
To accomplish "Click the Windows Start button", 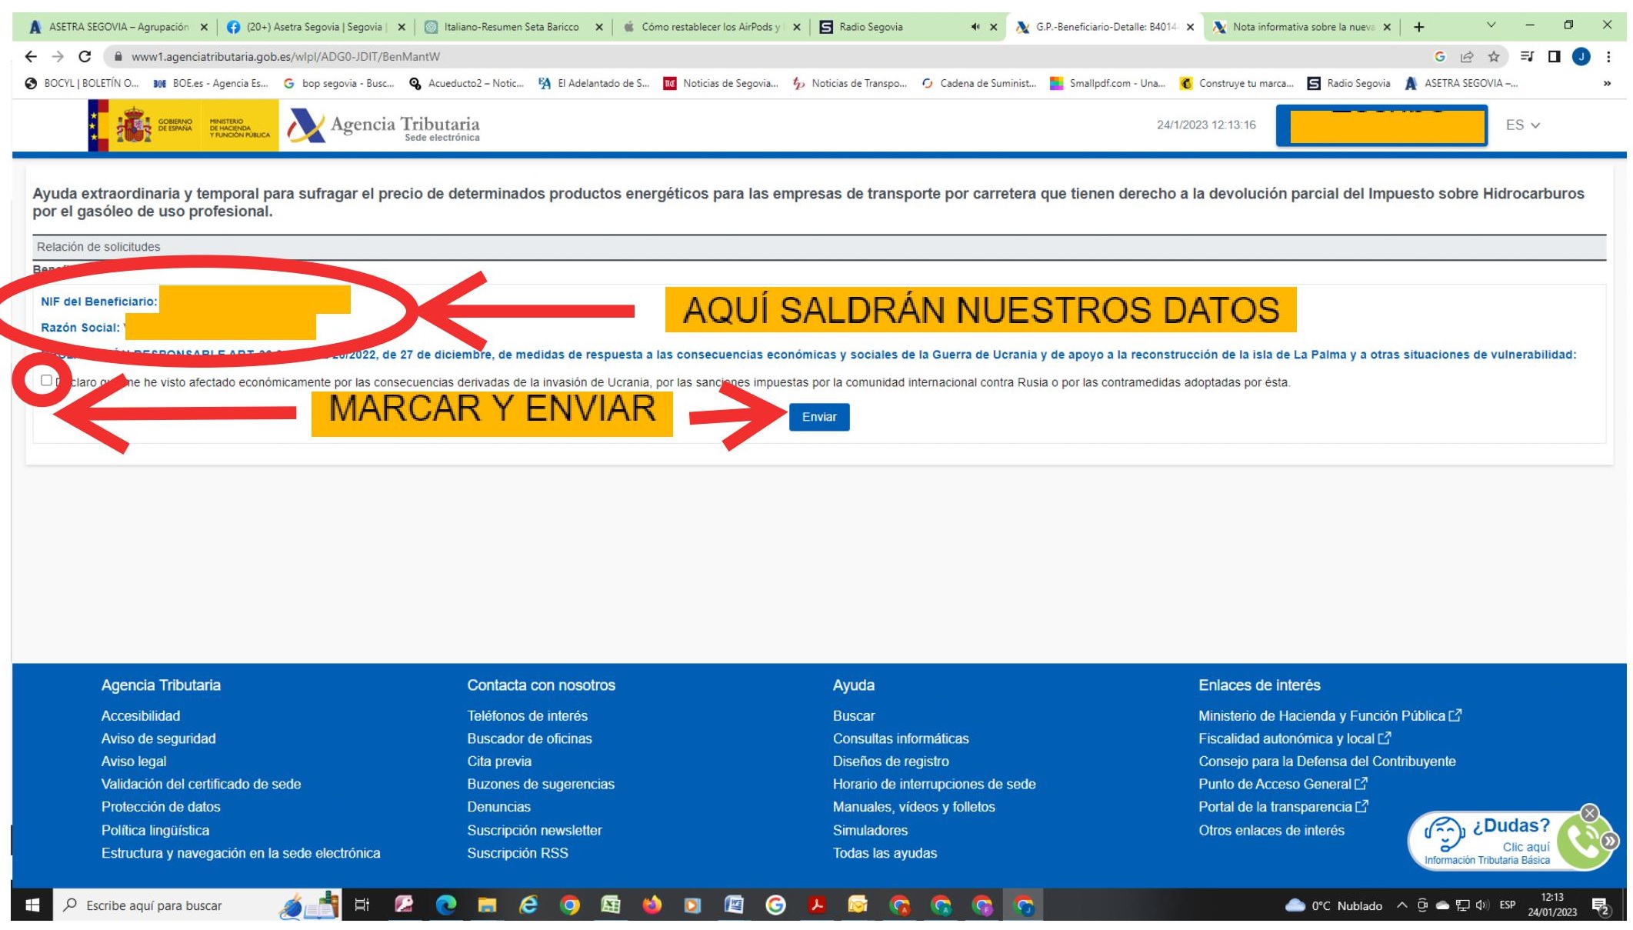I will click(32, 905).
